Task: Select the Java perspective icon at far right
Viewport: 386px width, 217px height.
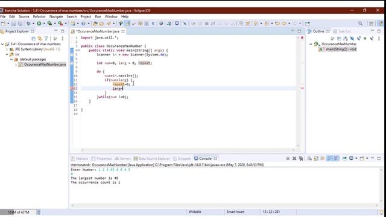Action: click(x=381, y=24)
